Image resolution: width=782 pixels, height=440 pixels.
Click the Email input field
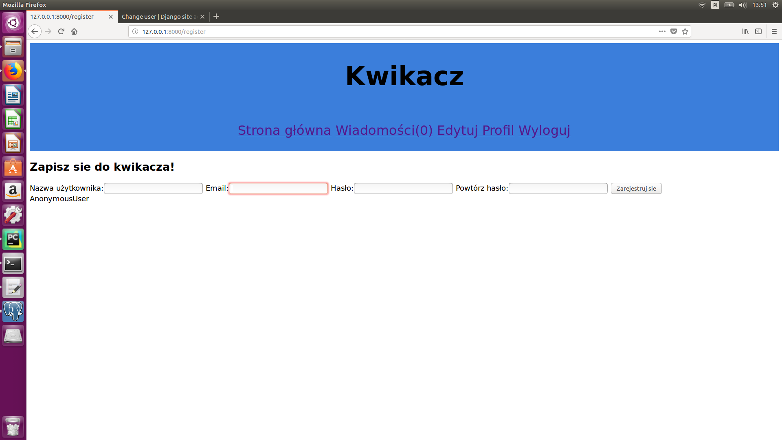(278, 188)
